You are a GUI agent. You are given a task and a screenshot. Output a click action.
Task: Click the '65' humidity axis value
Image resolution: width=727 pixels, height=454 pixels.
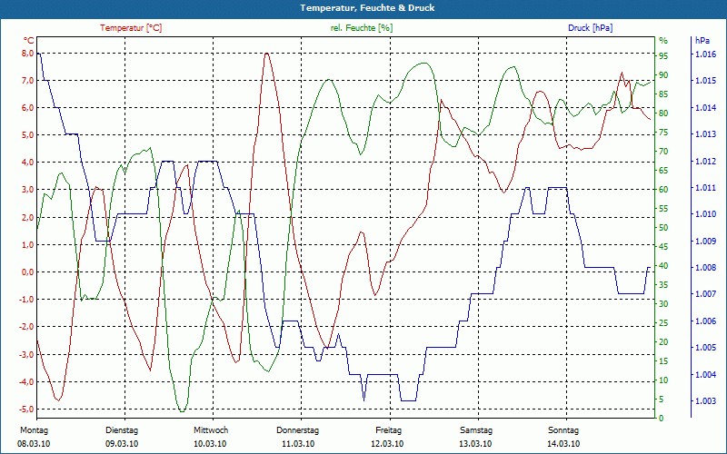click(x=663, y=171)
